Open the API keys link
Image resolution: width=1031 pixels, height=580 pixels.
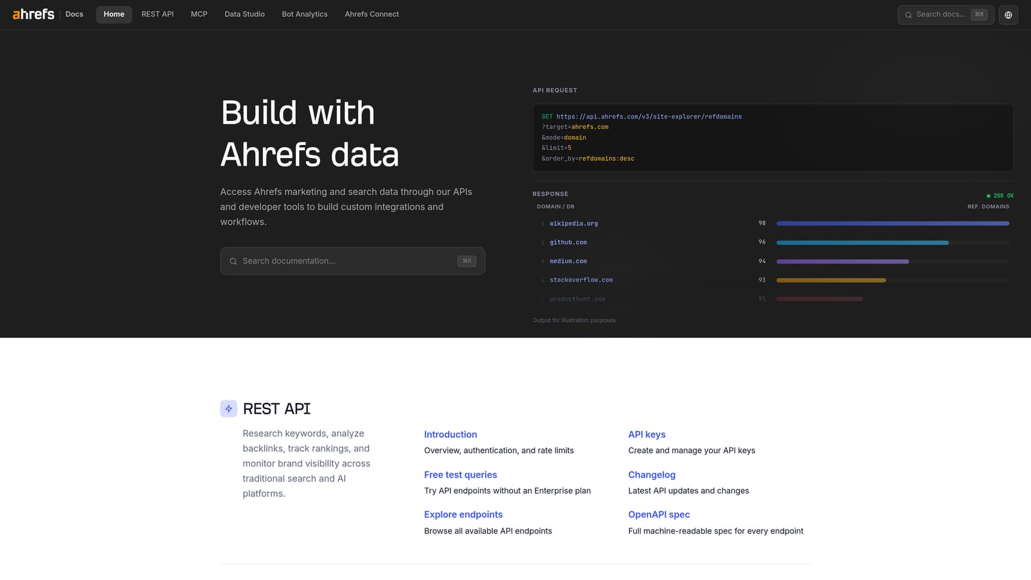(647, 434)
